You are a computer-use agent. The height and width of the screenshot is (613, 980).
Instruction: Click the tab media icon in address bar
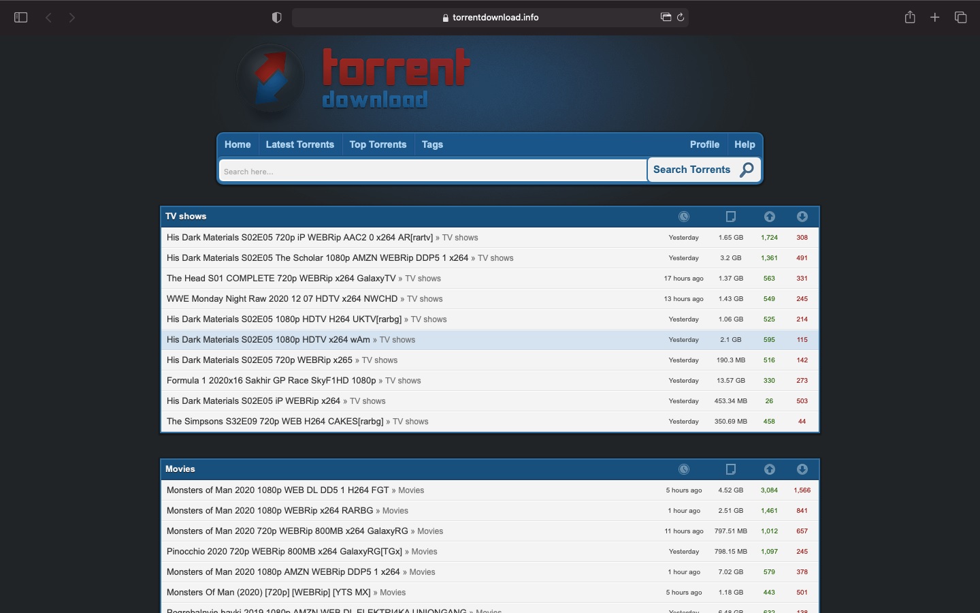[666, 18]
